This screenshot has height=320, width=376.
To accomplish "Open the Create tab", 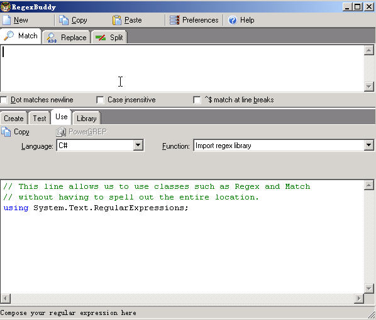I will click(x=14, y=119).
